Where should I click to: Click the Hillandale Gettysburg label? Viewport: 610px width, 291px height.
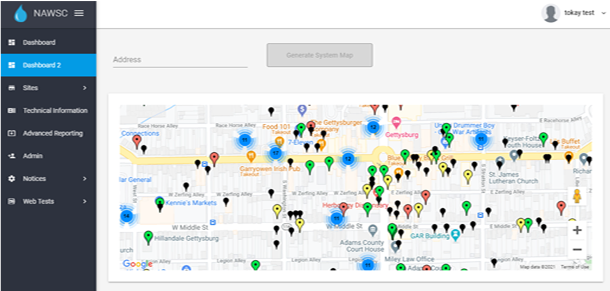(186, 238)
